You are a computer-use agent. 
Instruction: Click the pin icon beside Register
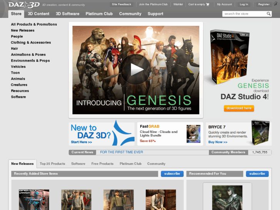[276, 3]
